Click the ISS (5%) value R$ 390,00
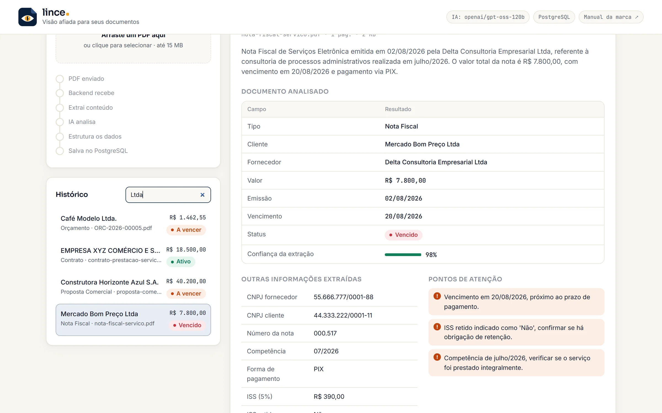 (329, 396)
